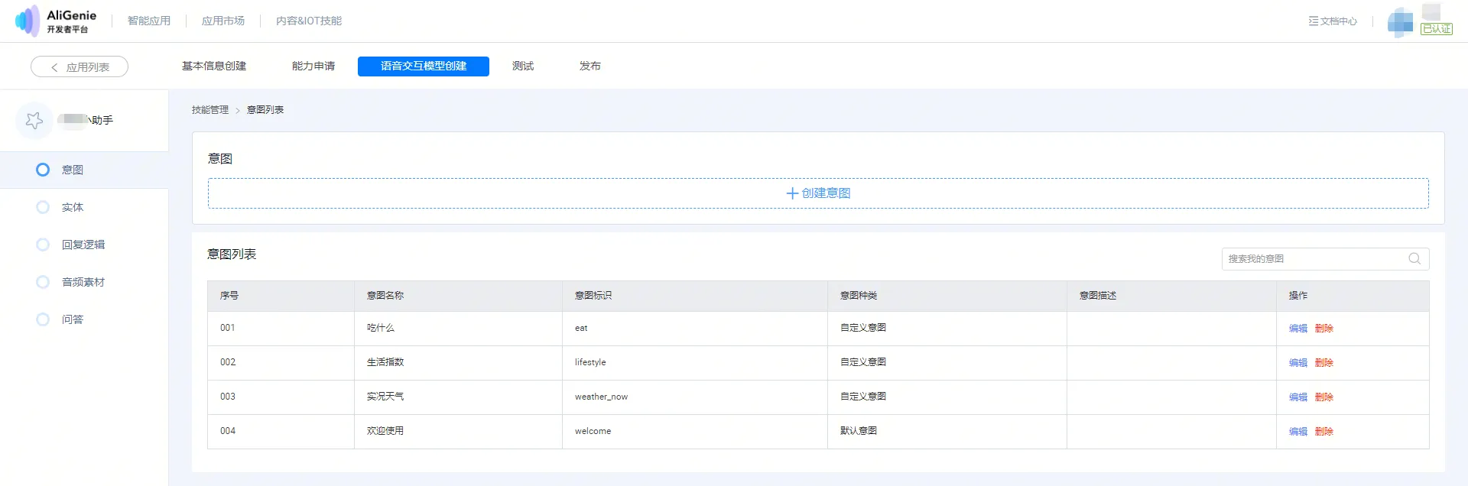
Task: Click the skill star avatar icon
Action: tap(34, 121)
